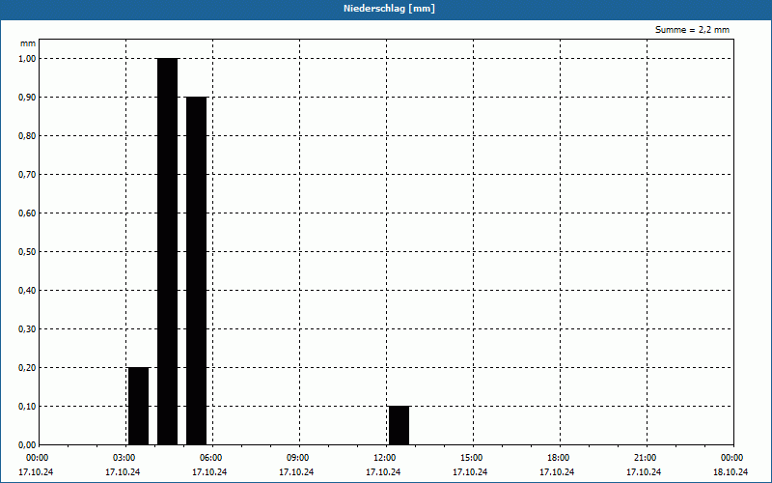Click the 15:00 time label
This screenshot has height=483, width=772.
tap(472, 458)
